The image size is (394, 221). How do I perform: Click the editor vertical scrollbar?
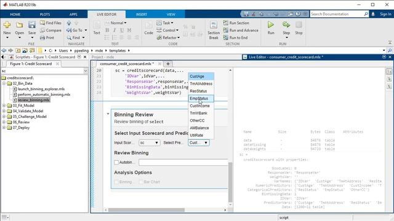point(230,182)
